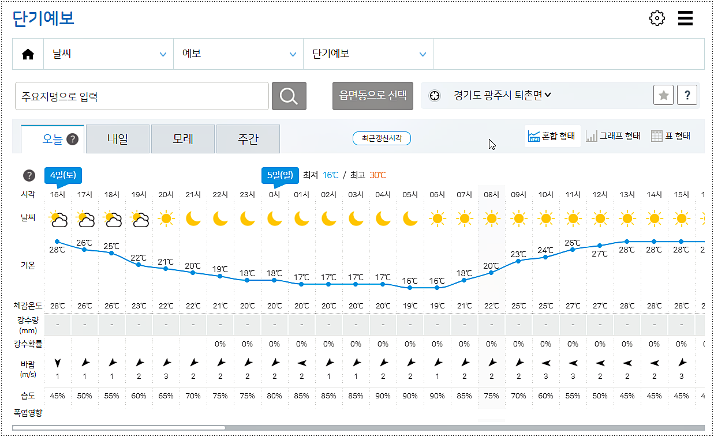This screenshot has height=437, width=714.
Task: Click help icon beside 오늘 tab
Action: (72, 139)
